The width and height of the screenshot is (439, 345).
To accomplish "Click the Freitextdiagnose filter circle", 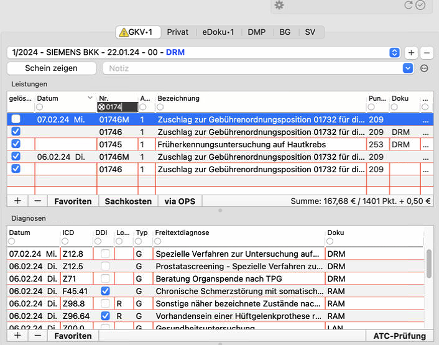I will coord(158,241).
